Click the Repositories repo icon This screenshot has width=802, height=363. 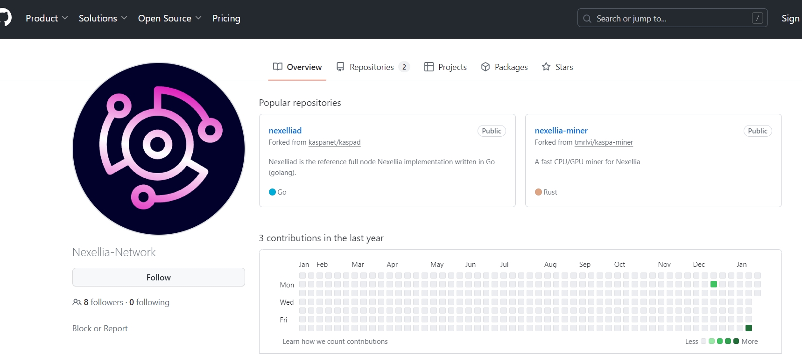click(340, 67)
